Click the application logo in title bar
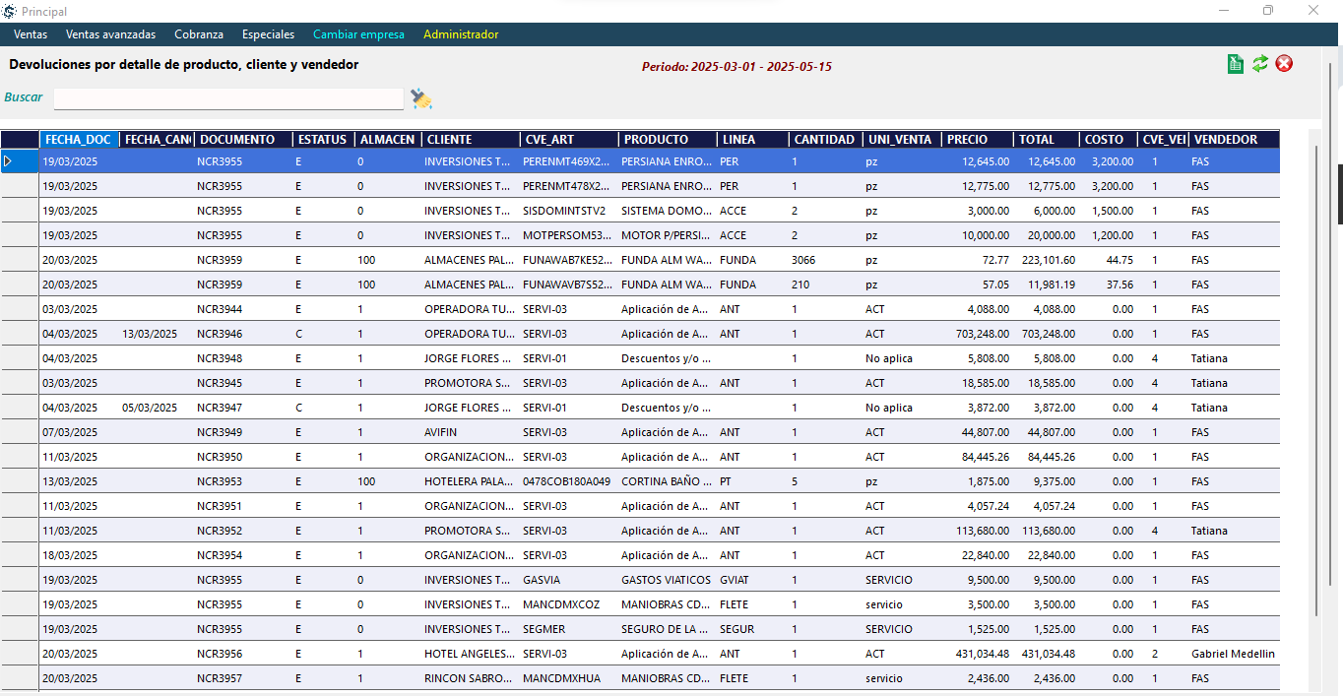The height and width of the screenshot is (696, 1343). click(9, 11)
